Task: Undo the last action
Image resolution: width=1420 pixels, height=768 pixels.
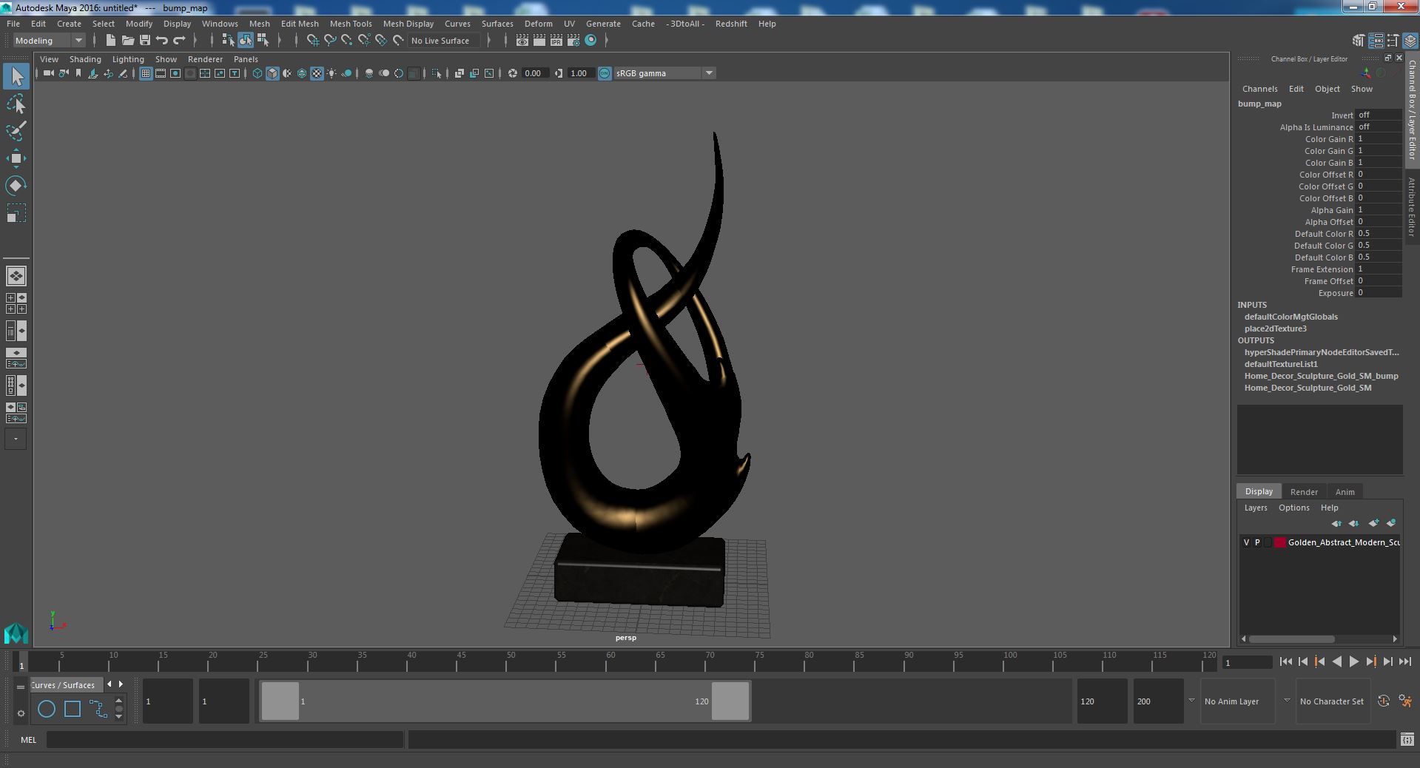Action: [x=162, y=41]
